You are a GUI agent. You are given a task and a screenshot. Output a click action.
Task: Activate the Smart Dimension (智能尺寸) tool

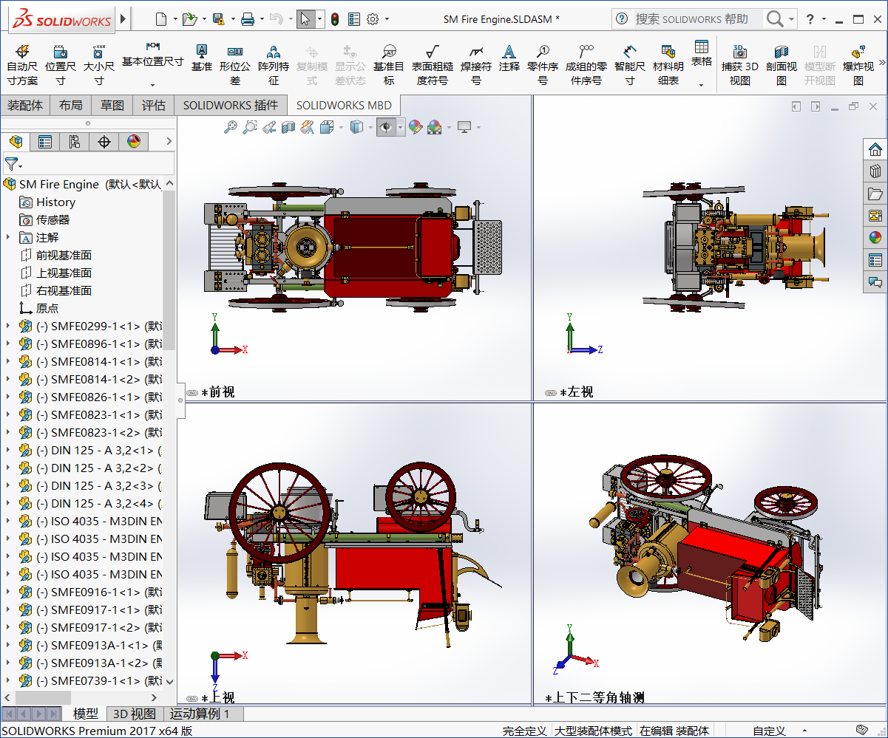(630, 65)
